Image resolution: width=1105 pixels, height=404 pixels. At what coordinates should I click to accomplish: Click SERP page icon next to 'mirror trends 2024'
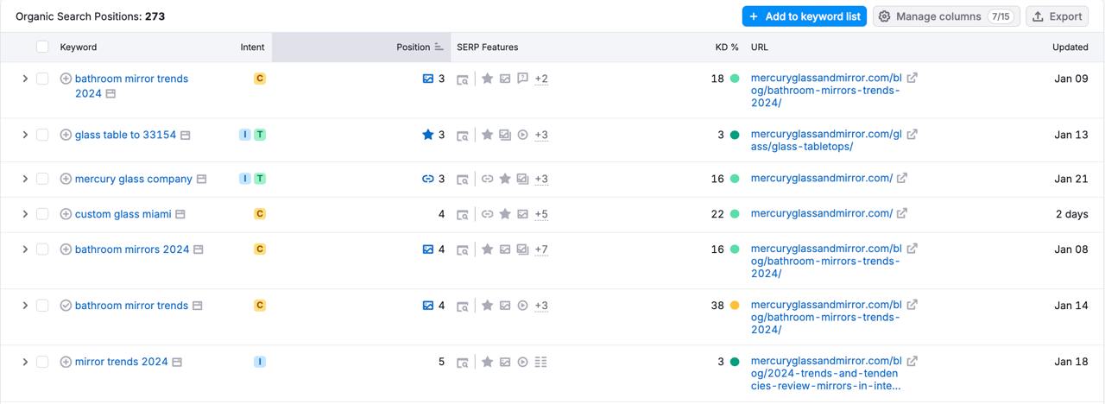pyautogui.click(x=177, y=362)
